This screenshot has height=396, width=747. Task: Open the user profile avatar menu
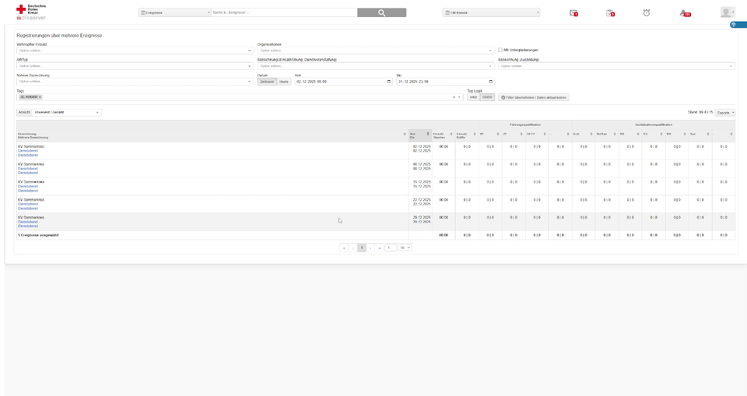727,12
